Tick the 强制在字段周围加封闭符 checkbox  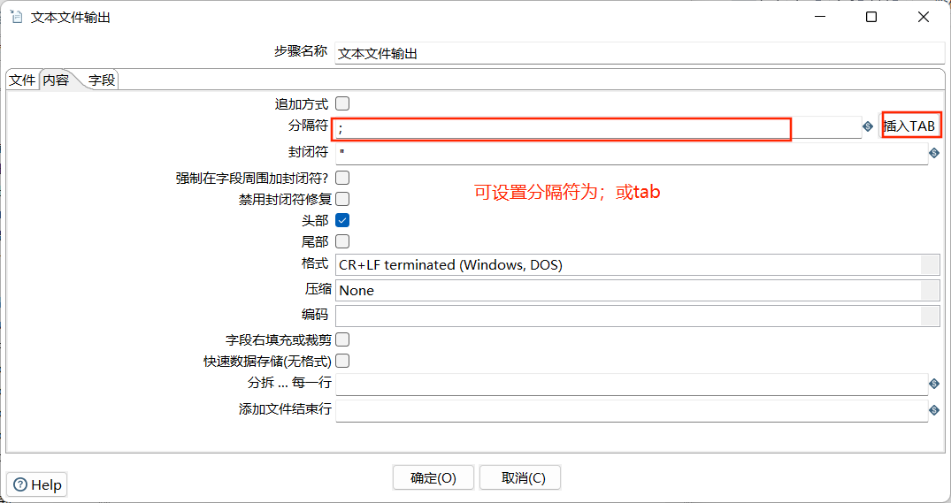click(x=342, y=178)
